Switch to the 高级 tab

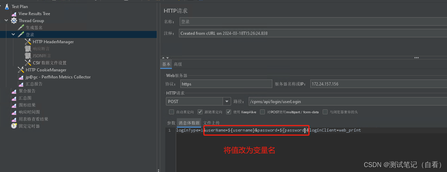[x=178, y=64]
